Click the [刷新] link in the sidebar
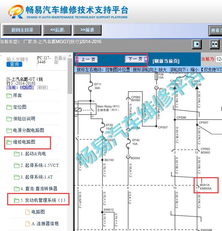Screen dimensions: 222x231 tap(42, 87)
